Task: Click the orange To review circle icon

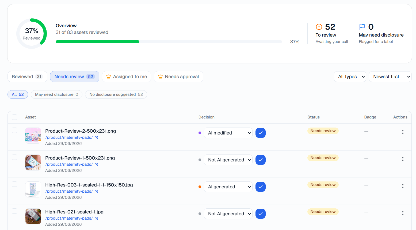Action: (319, 27)
